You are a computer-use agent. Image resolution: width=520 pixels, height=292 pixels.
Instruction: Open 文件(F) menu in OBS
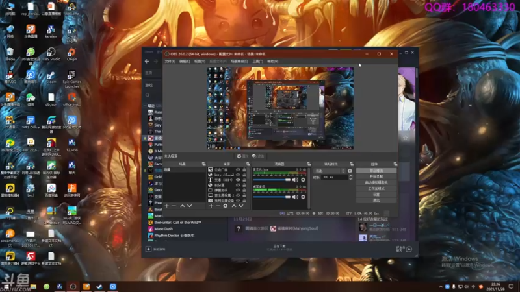170,61
